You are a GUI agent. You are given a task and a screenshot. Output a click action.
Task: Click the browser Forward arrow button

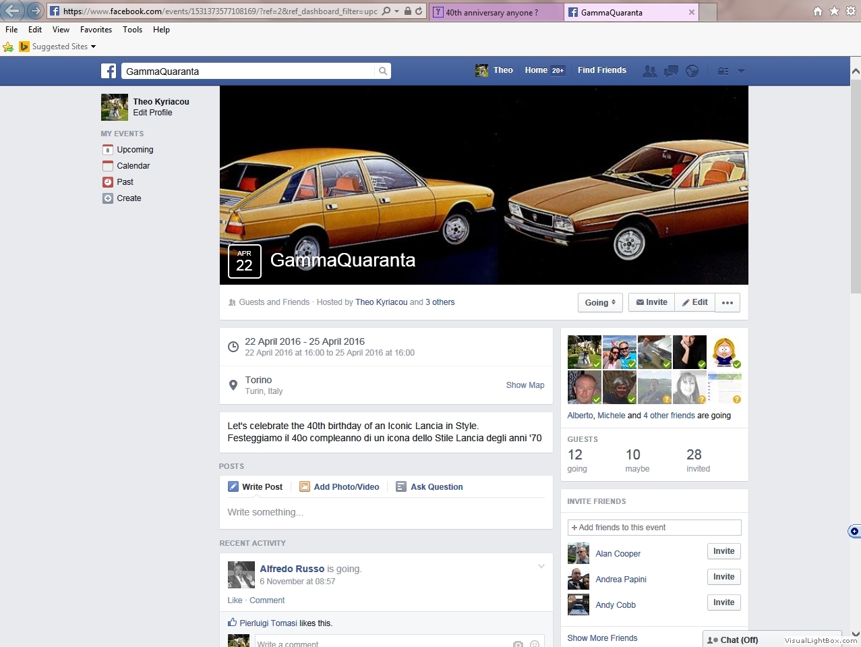pyautogui.click(x=36, y=11)
